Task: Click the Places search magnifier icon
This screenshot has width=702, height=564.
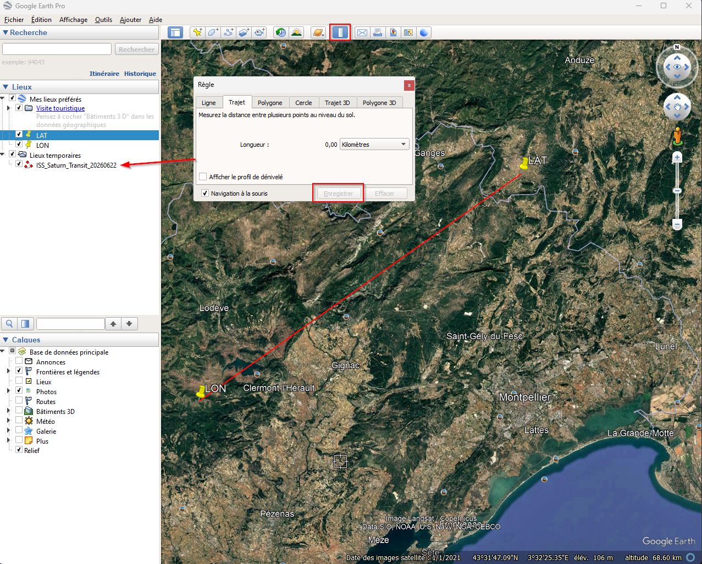Action: coord(9,324)
